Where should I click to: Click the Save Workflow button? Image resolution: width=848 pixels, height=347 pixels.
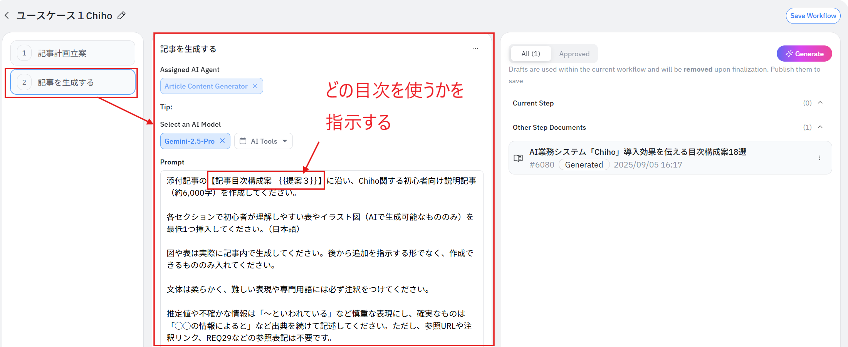[813, 16]
